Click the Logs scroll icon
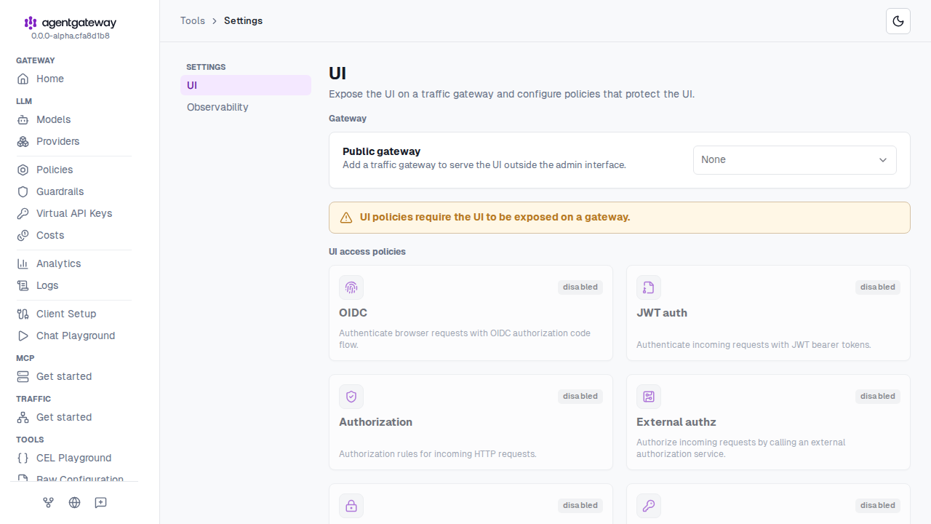The image size is (931, 524). click(x=23, y=285)
